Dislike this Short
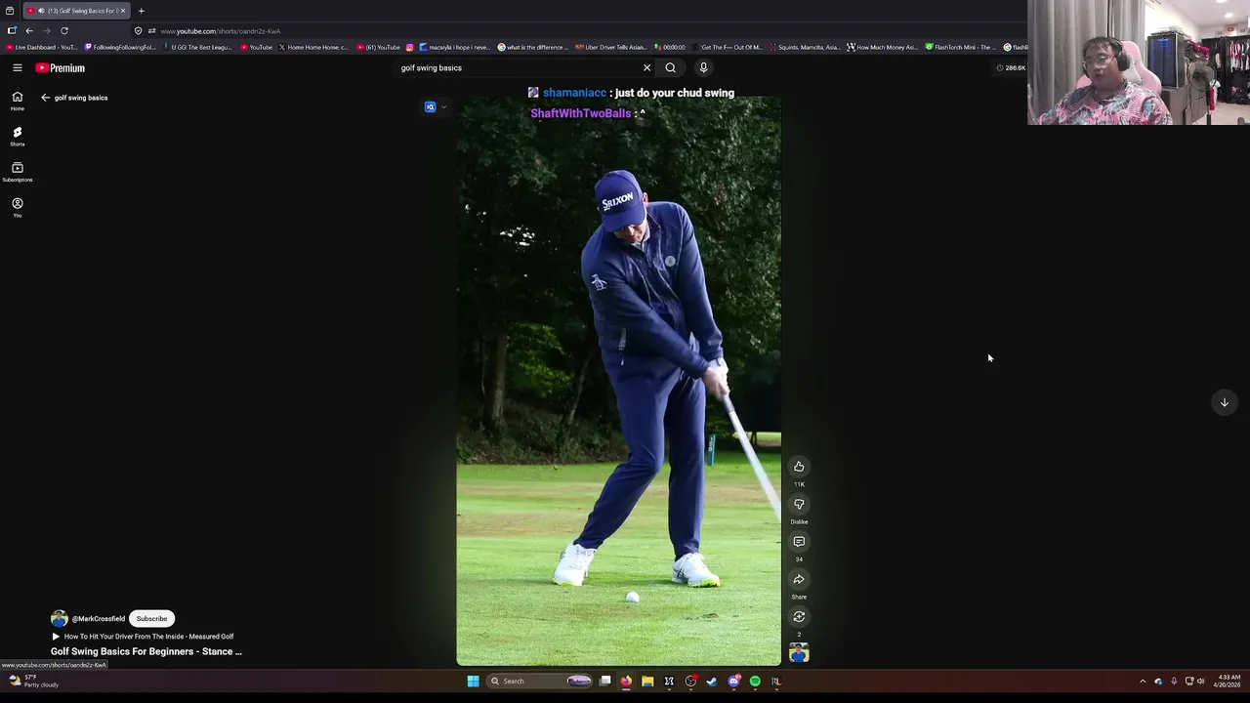1250x703 pixels. (x=799, y=504)
